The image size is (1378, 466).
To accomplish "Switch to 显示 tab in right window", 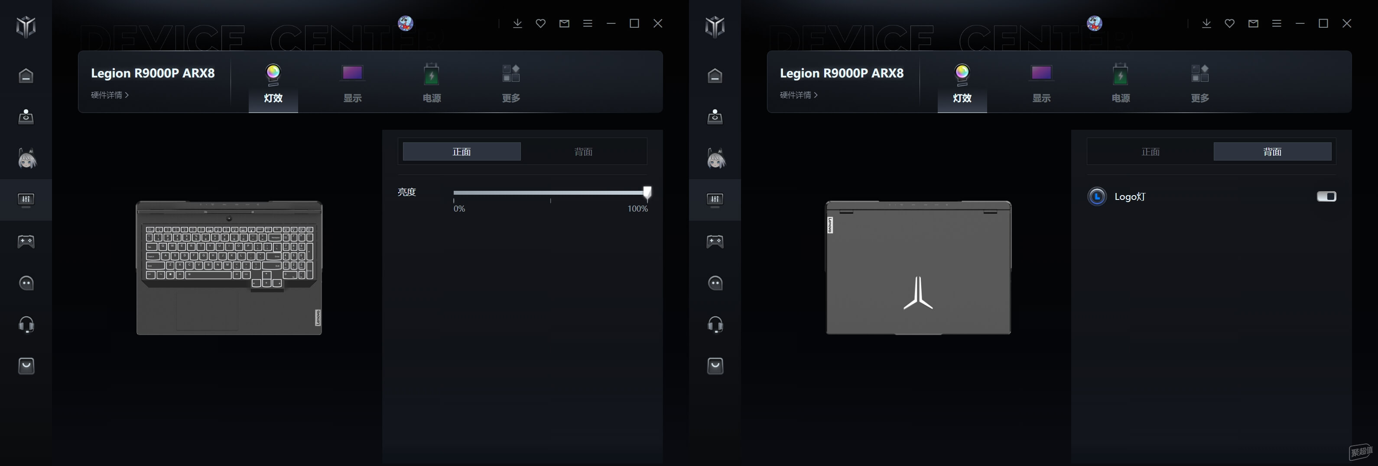I will click(x=1042, y=84).
